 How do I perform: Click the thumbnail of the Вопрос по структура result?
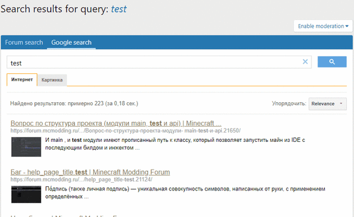[x=26, y=147]
